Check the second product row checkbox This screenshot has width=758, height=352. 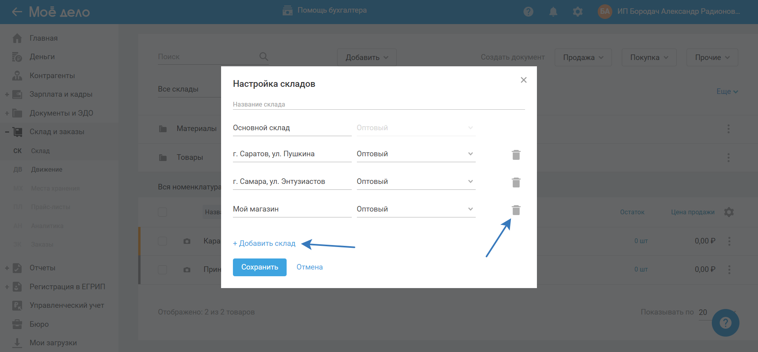coord(162,270)
